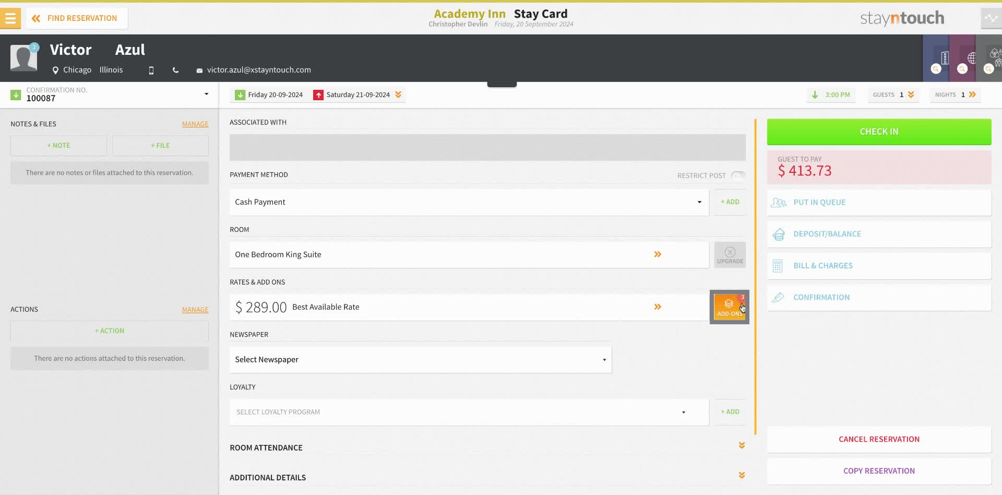Click Victor Azul's guest avatar
The height and width of the screenshot is (495, 1002).
[x=23, y=57]
